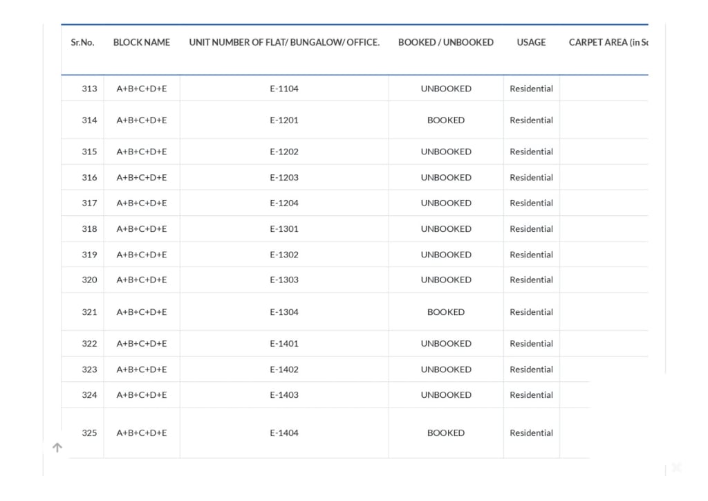Screen dimensions: 708x501
Task: Click the BOOKED status of unit E-1201
Action: coord(445,120)
